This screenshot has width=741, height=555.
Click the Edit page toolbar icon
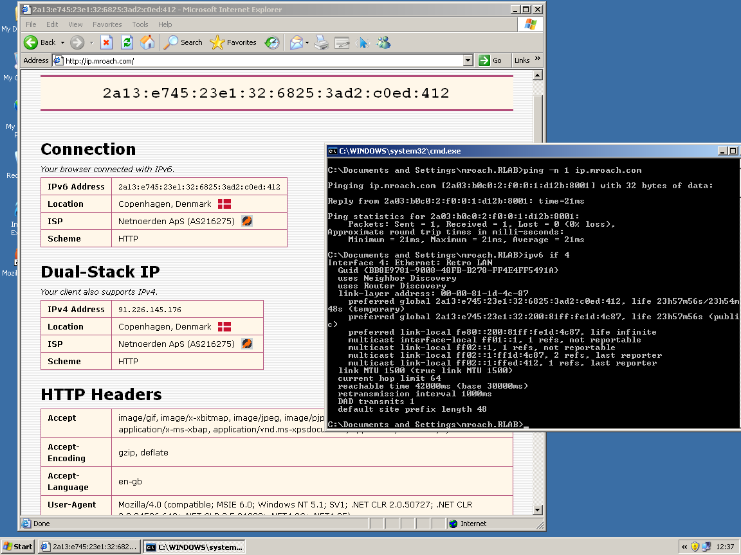[342, 42]
